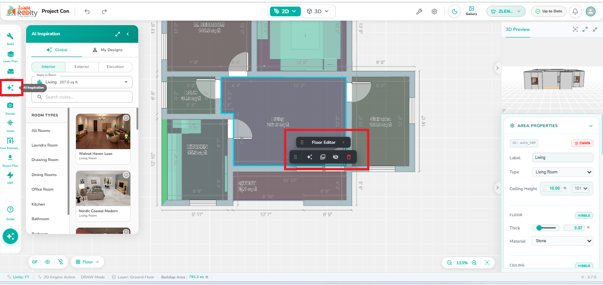Open the MEP lightning tool
603x285 pixels.
10,177
